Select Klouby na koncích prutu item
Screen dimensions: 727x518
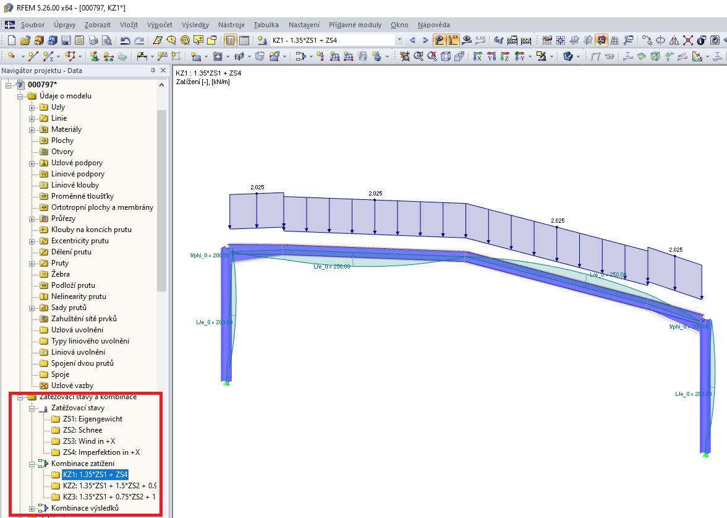pyautogui.click(x=91, y=229)
